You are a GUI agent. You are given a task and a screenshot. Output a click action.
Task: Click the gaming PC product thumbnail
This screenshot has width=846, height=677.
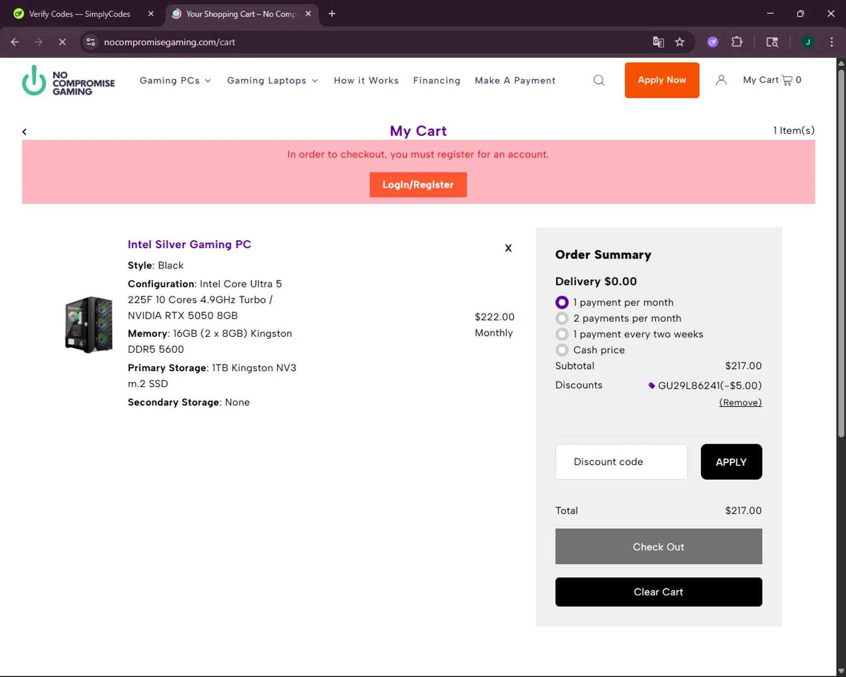click(x=89, y=324)
